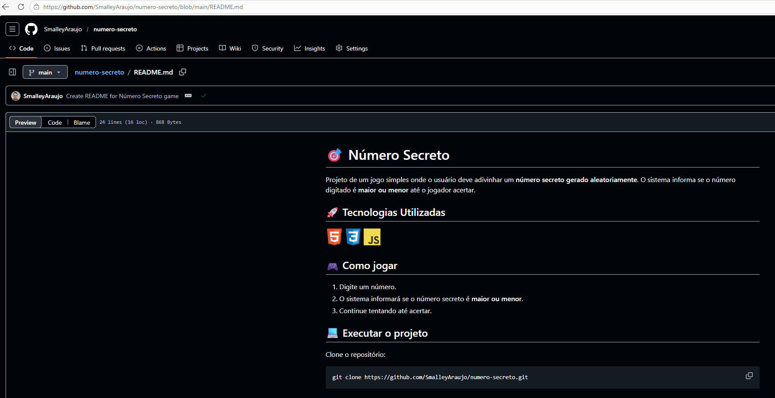Select the Preview view of README
Screen dimensions: 775x398
26,123
